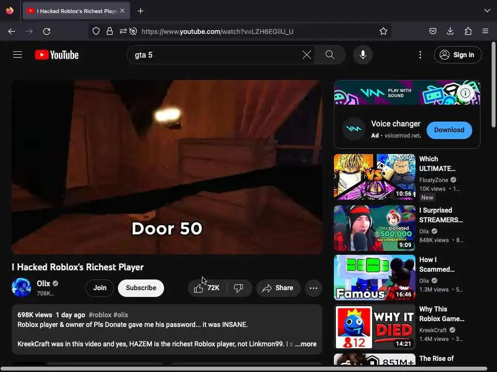497x372 pixels.
Task: Open a new browser tab
Action: (x=140, y=11)
